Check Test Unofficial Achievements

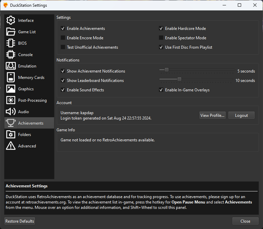(x=63, y=47)
